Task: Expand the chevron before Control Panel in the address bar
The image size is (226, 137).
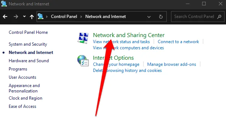Action: (47, 17)
